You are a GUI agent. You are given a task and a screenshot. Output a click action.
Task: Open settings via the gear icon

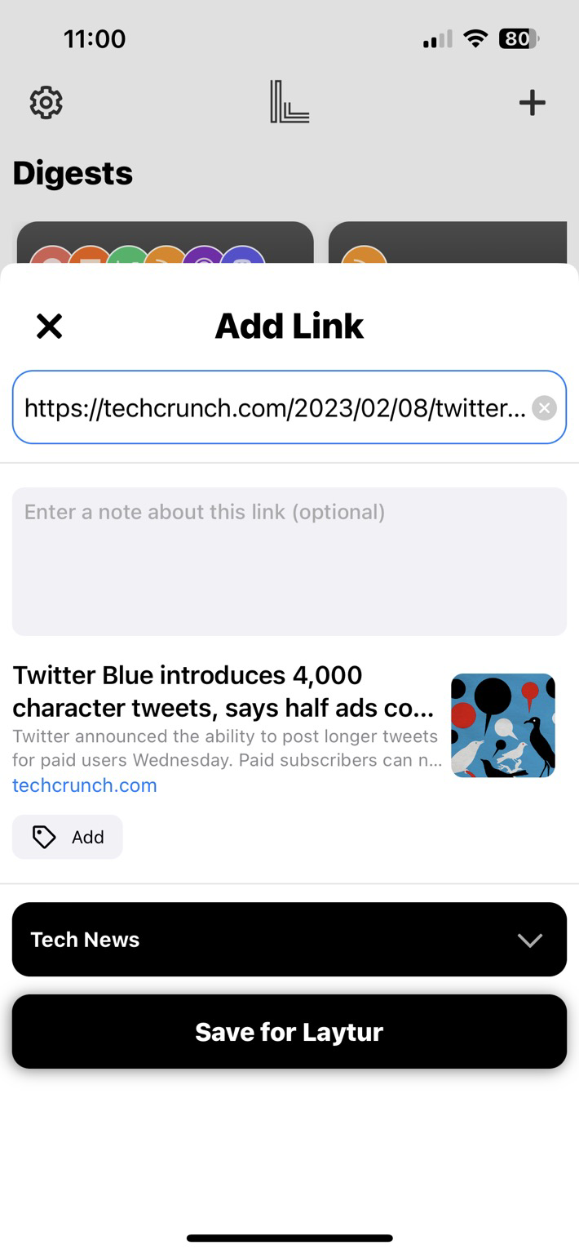coord(46,103)
